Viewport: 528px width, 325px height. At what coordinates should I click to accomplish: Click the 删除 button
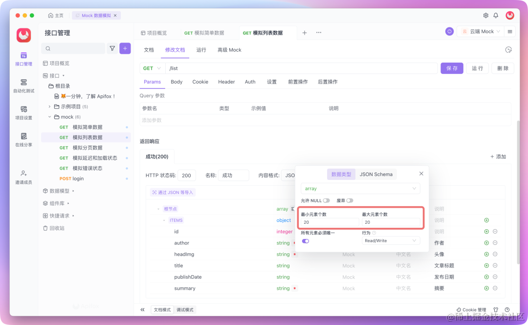503,68
